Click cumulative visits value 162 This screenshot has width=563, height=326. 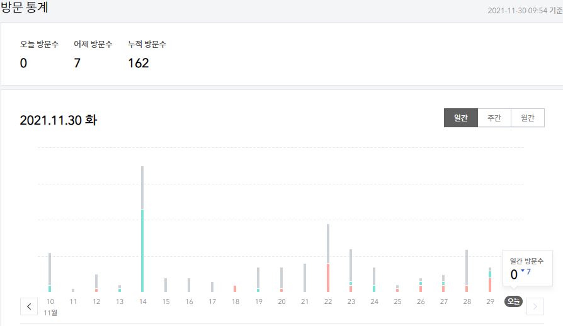(x=139, y=63)
